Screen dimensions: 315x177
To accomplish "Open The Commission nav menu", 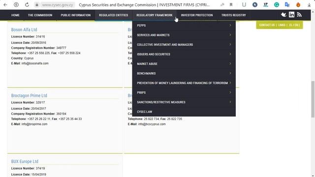I will pos(40,15).
